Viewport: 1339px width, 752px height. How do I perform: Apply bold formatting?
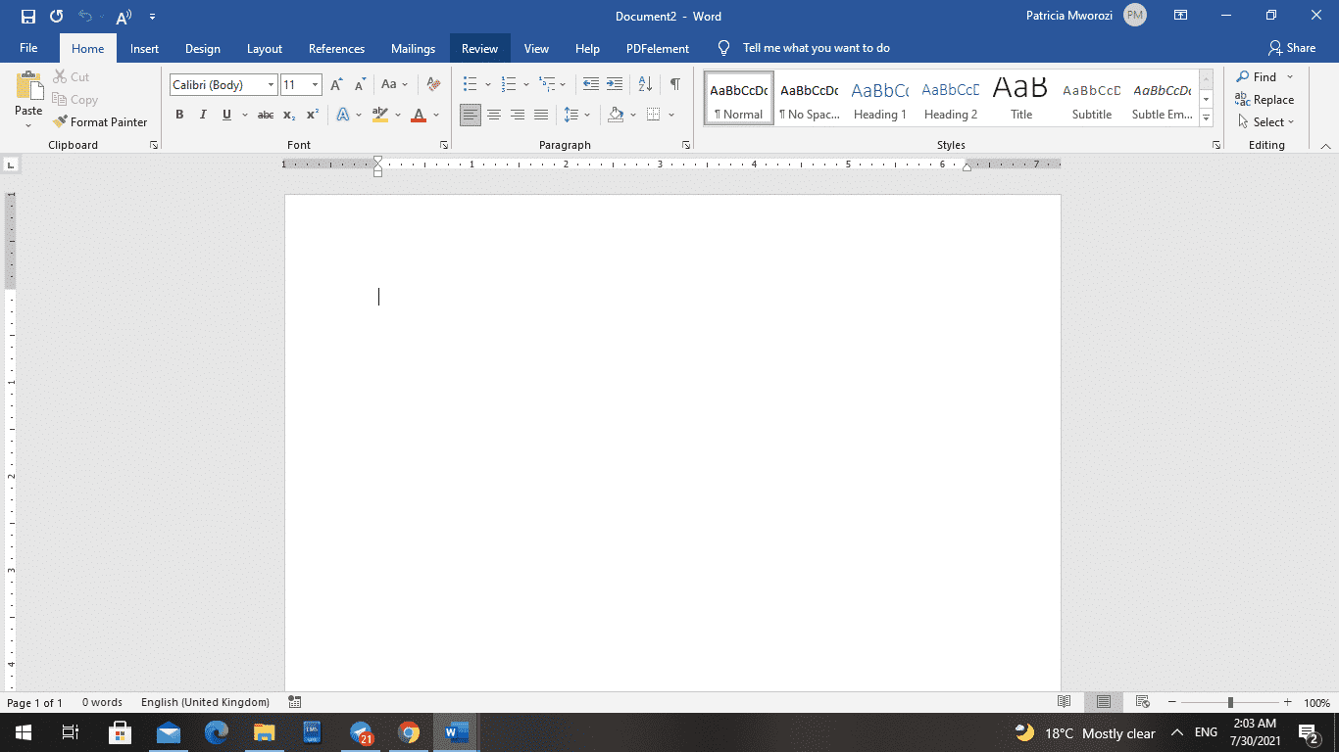click(x=179, y=115)
